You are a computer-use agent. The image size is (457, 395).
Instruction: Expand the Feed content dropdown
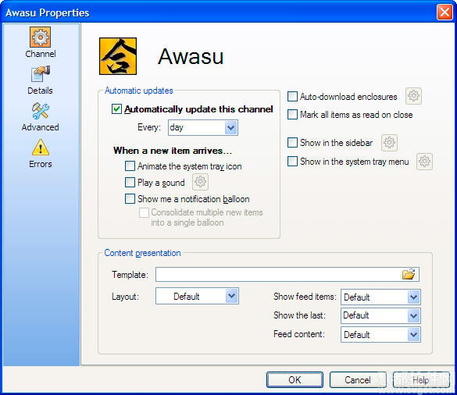(x=380, y=334)
